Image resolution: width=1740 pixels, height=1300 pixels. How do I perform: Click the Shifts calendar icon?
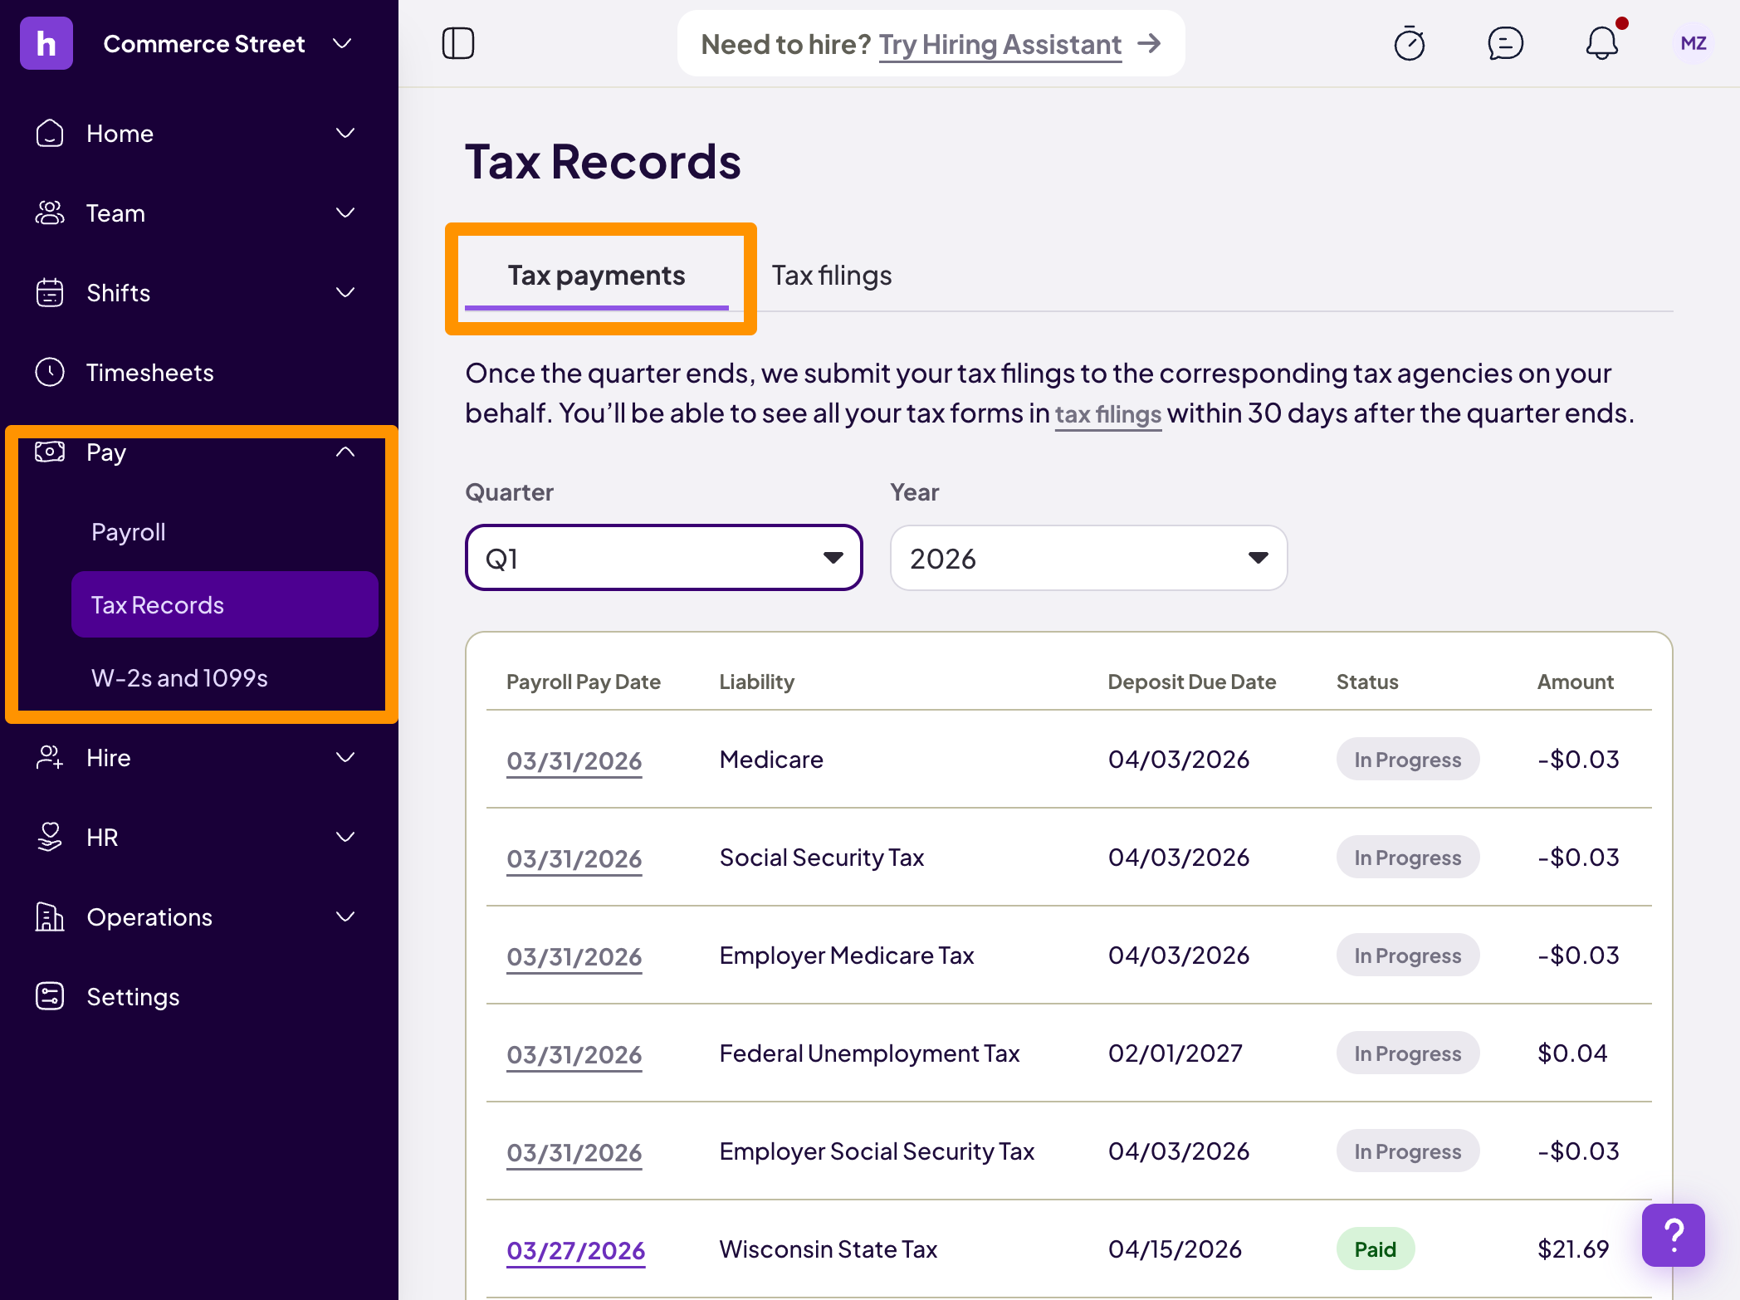pos(50,292)
